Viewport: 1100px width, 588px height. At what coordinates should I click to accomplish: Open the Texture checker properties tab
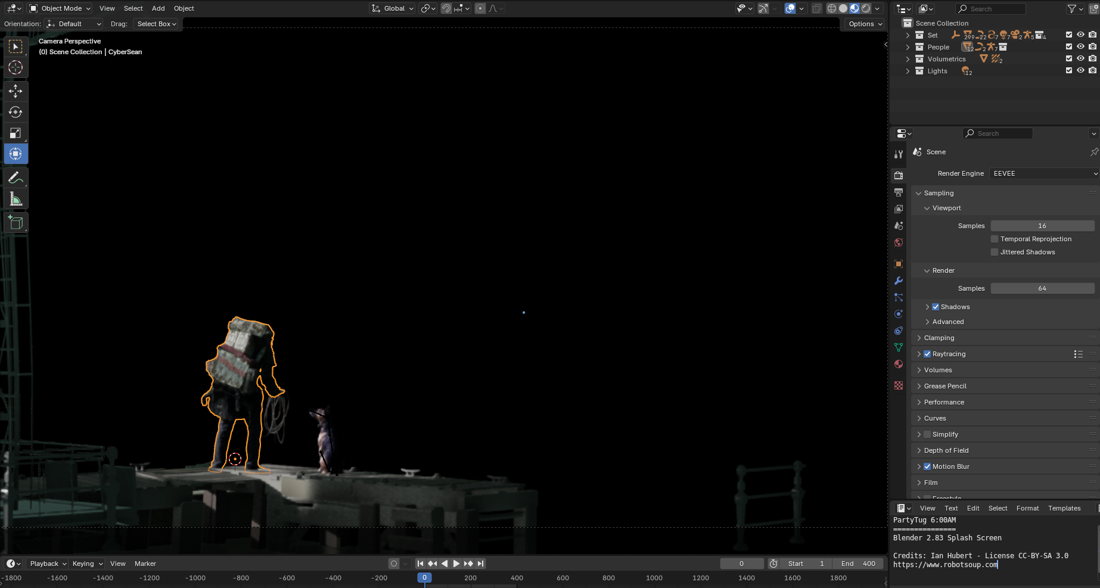coord(899,385)
